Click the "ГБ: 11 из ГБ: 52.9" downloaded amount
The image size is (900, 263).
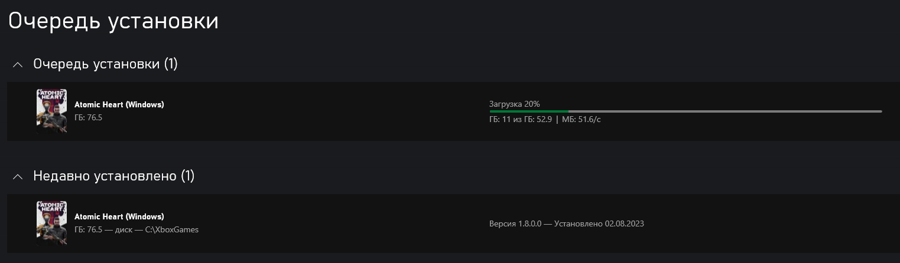(x=521, y=120)
